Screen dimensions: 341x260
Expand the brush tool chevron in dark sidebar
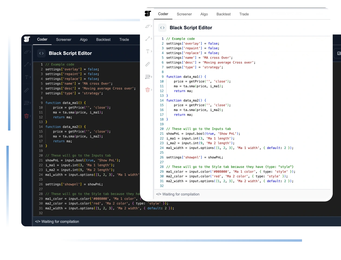[x=30, y=51]
